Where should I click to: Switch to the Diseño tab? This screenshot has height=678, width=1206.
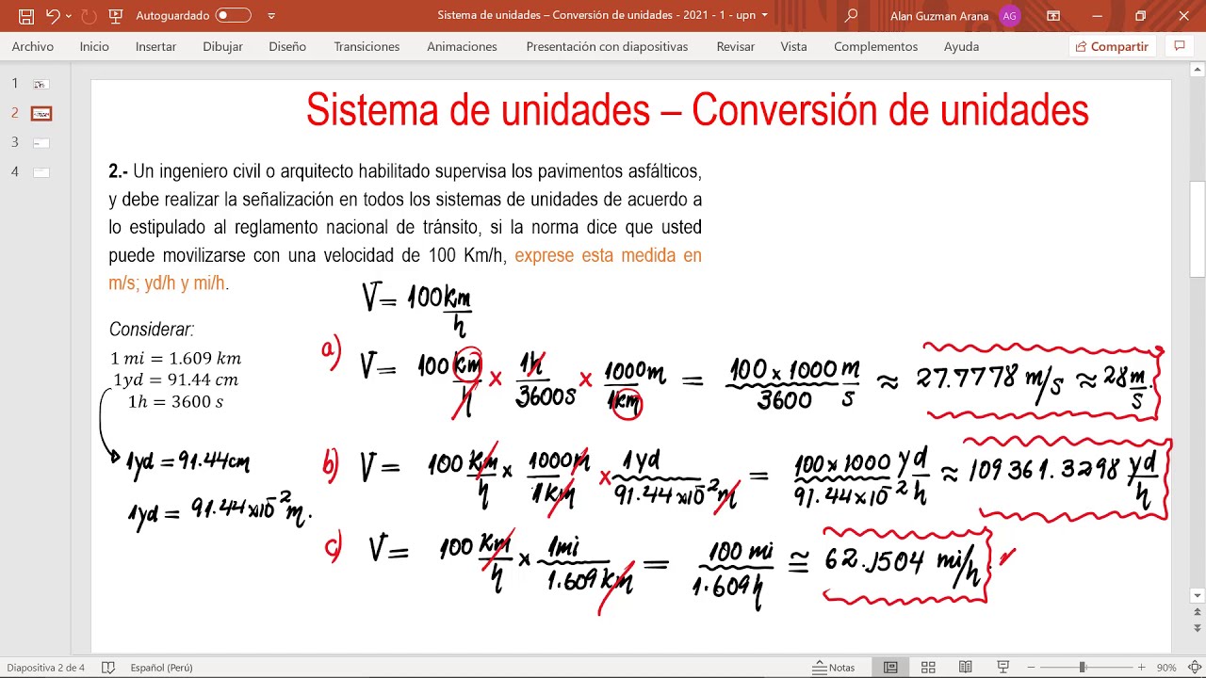pos(287,46)
